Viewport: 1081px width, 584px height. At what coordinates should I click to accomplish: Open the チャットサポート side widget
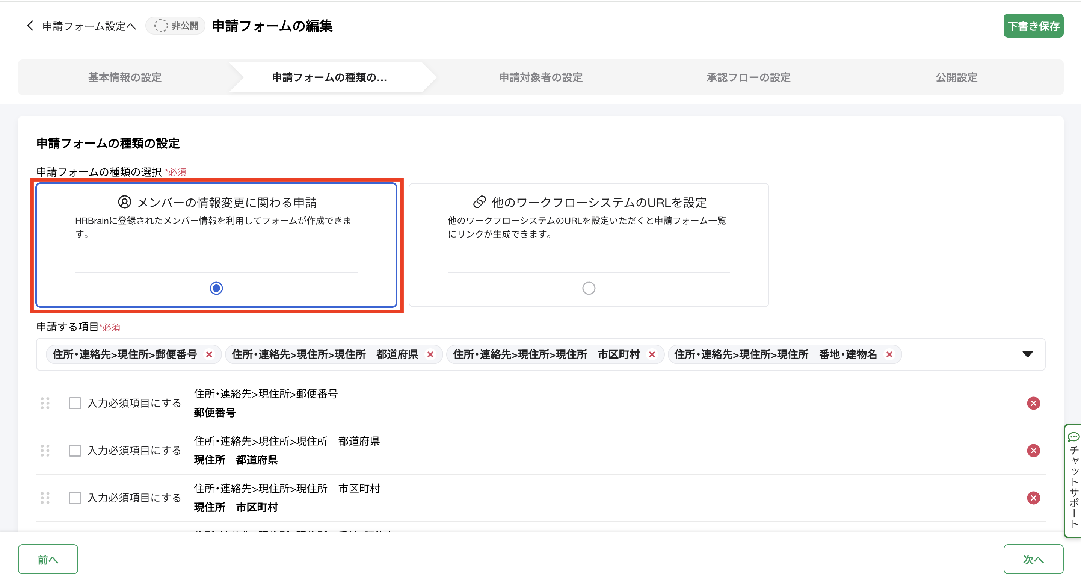1073,481
